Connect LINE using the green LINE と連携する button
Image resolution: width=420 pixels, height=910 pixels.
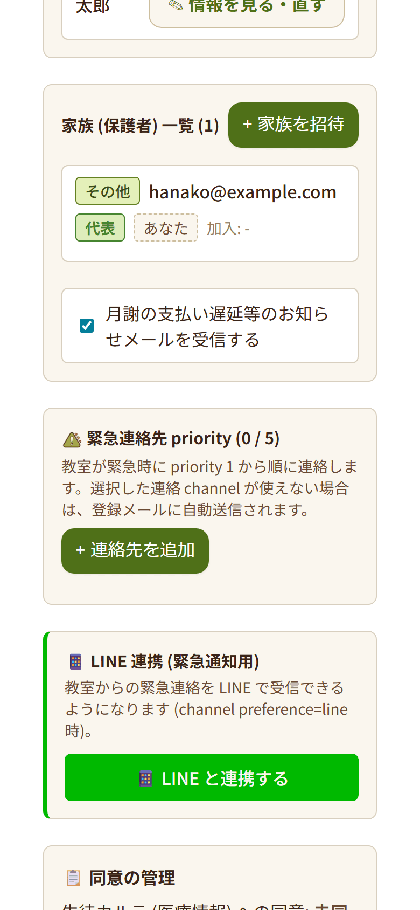coord(212,777)
